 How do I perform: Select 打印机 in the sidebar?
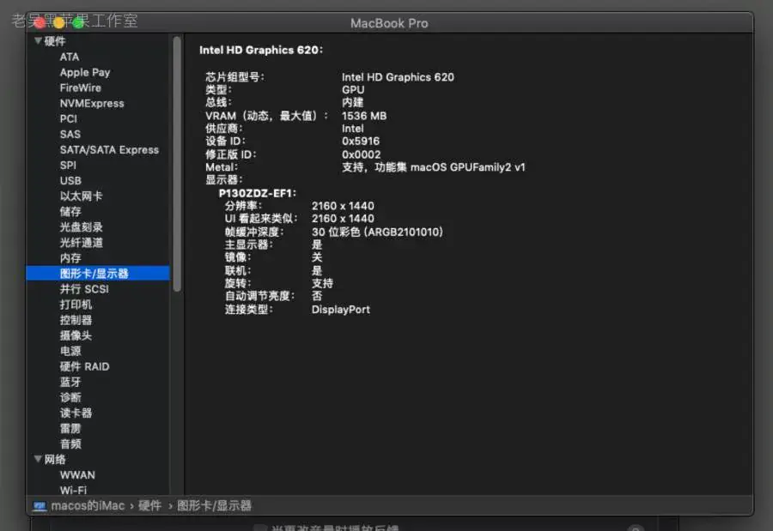coord(76,305)
